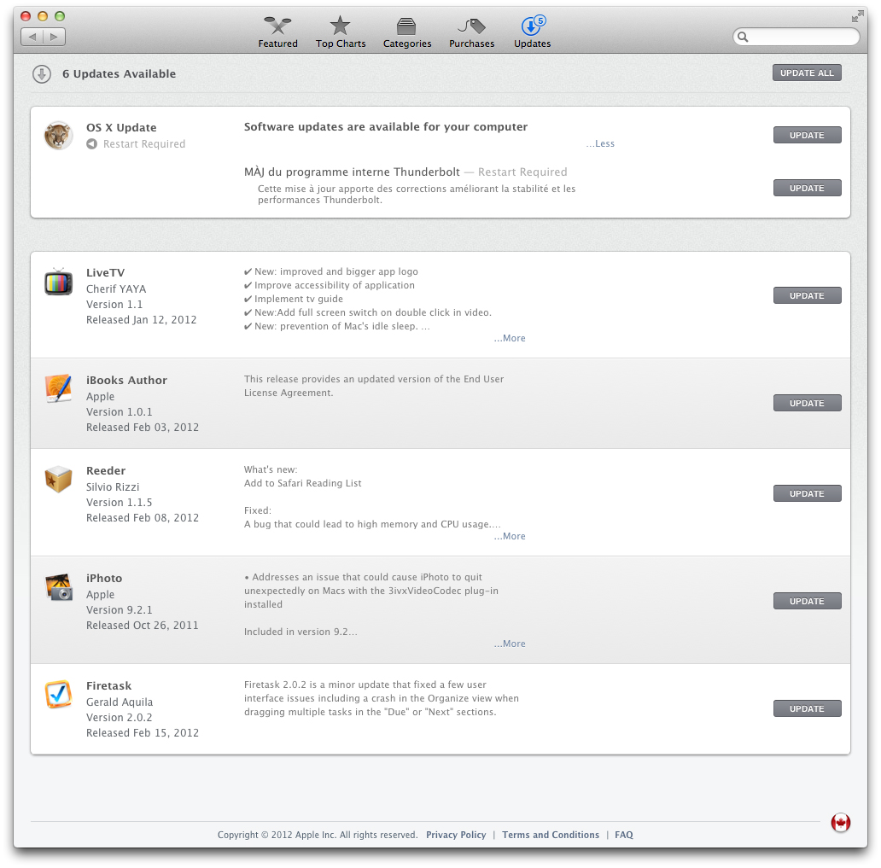The height and width of the screenshot is (868, 881).
Task: Click the 6 Updates Available heading
Action: [120, 73]
